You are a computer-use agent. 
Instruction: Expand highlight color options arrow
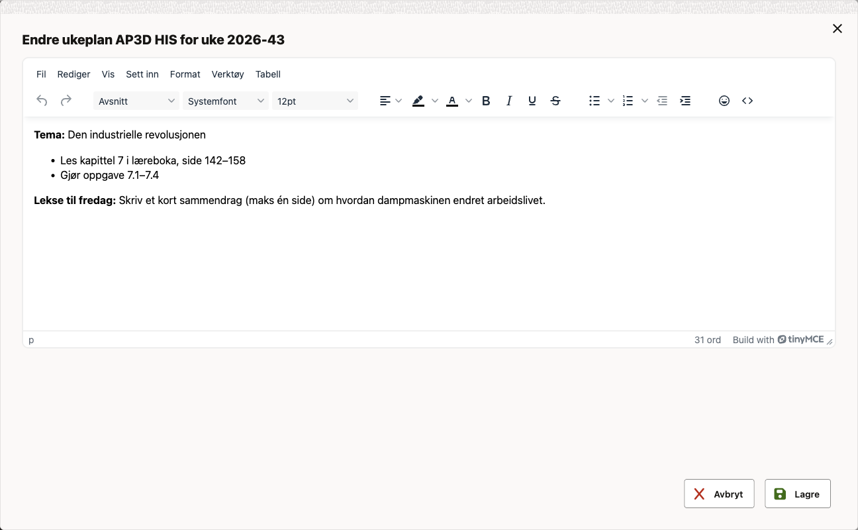click(x=435, y=101)
